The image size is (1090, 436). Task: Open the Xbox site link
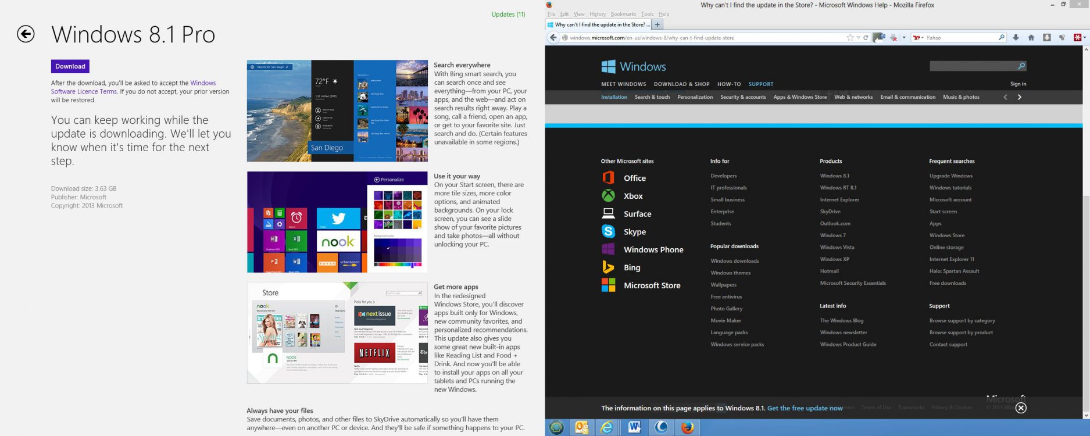pyautogui.click(x=622, y=196)
